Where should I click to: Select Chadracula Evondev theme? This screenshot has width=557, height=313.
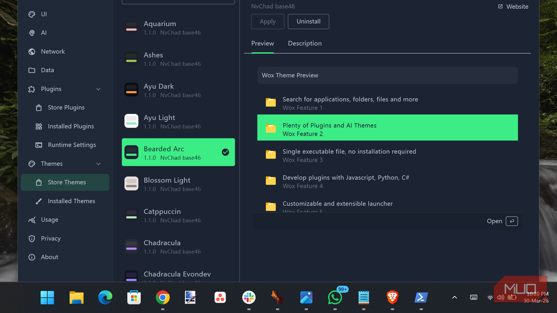[178, 274]
